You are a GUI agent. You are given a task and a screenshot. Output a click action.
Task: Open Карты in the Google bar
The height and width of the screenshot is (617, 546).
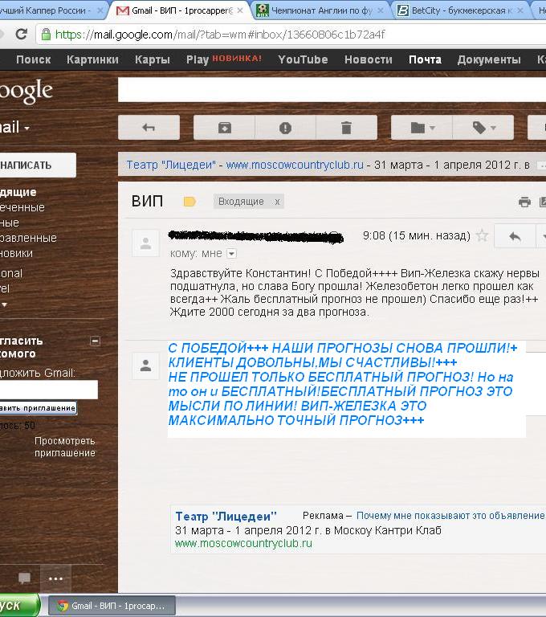(x=153, y=59)
